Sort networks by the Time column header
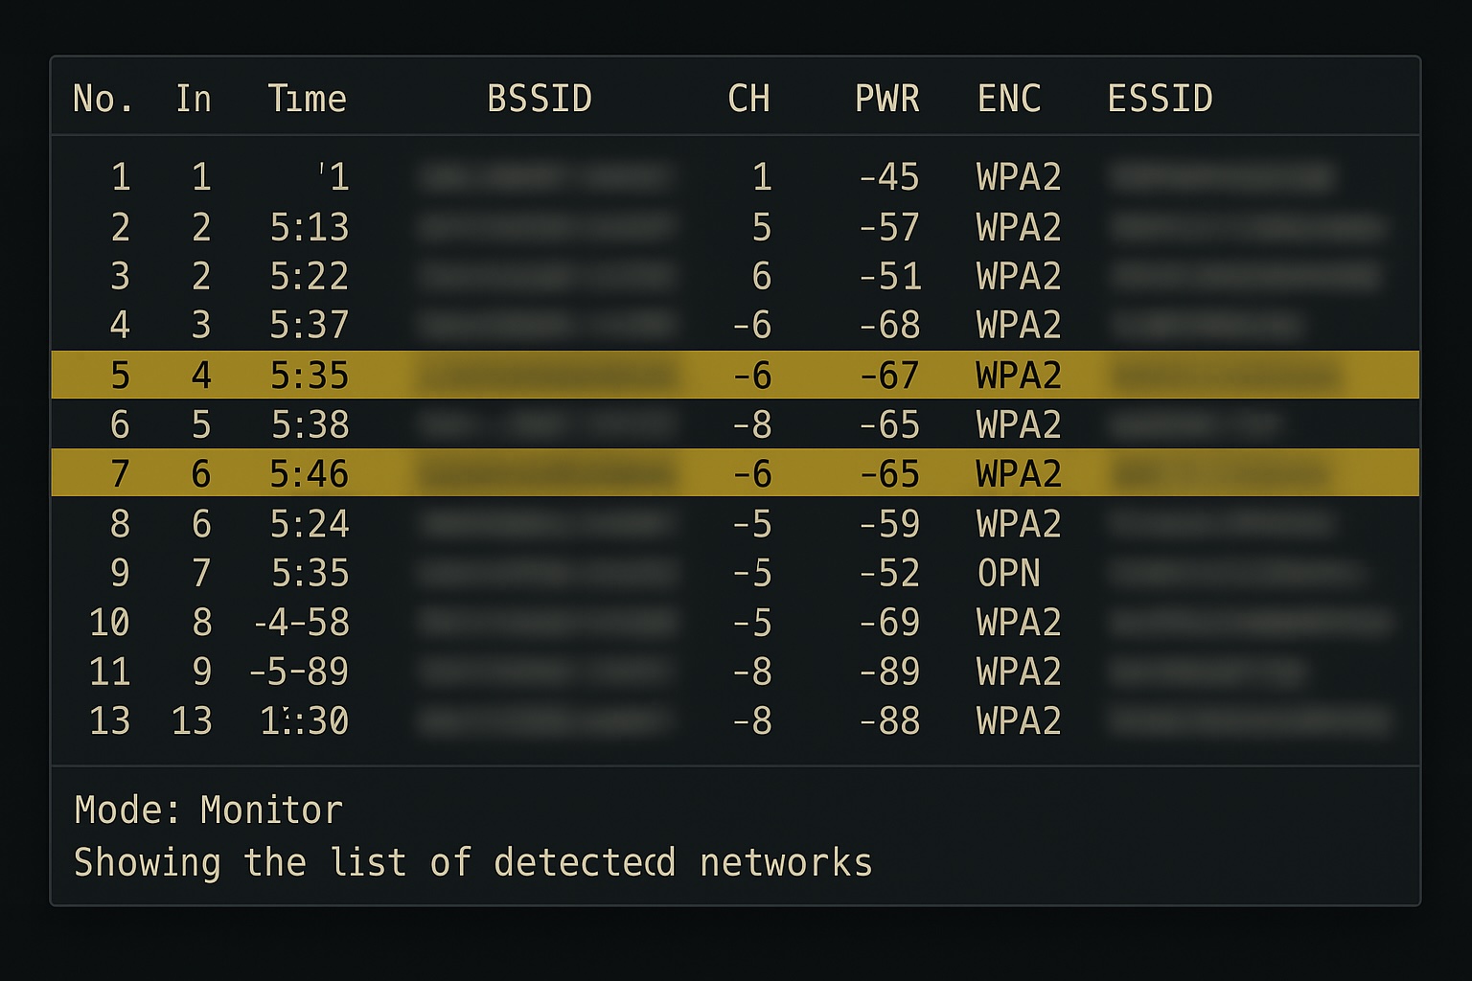The width and height of the screenshot is (1472, 981). [x=307, y=99]
